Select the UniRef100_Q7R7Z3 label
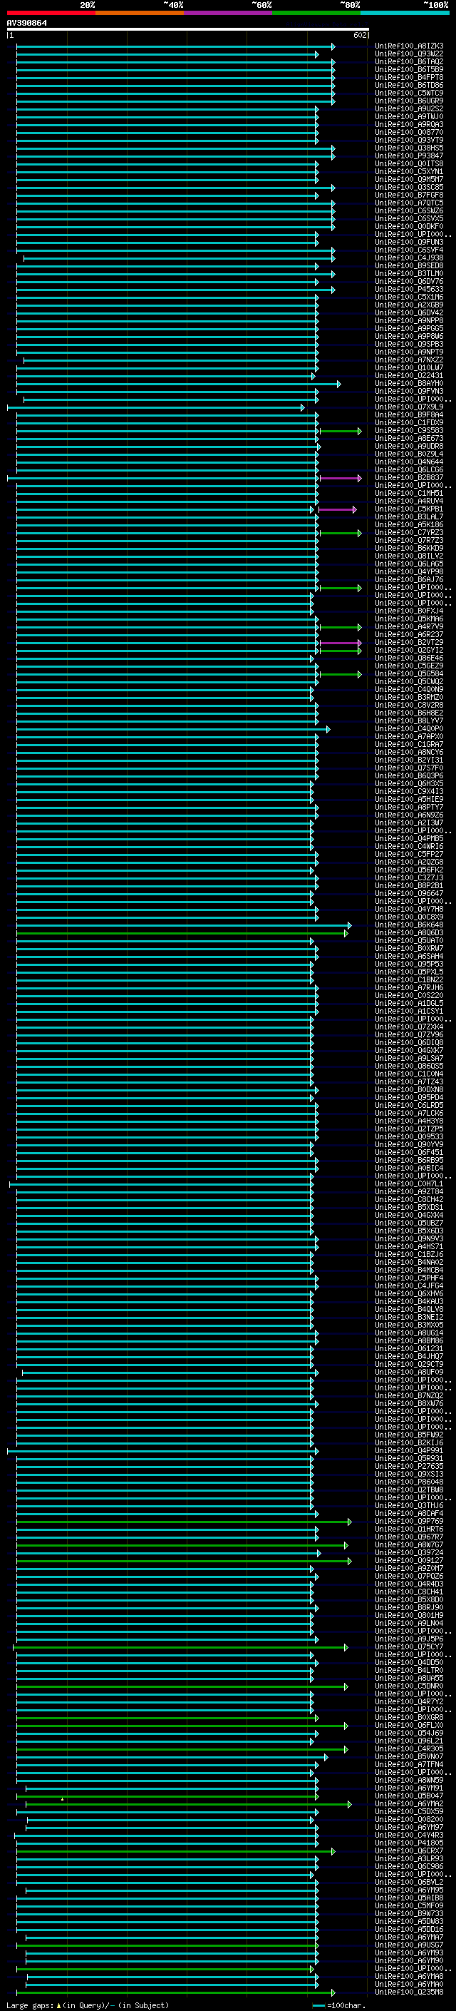The image size is (456, 2011). 409,541
